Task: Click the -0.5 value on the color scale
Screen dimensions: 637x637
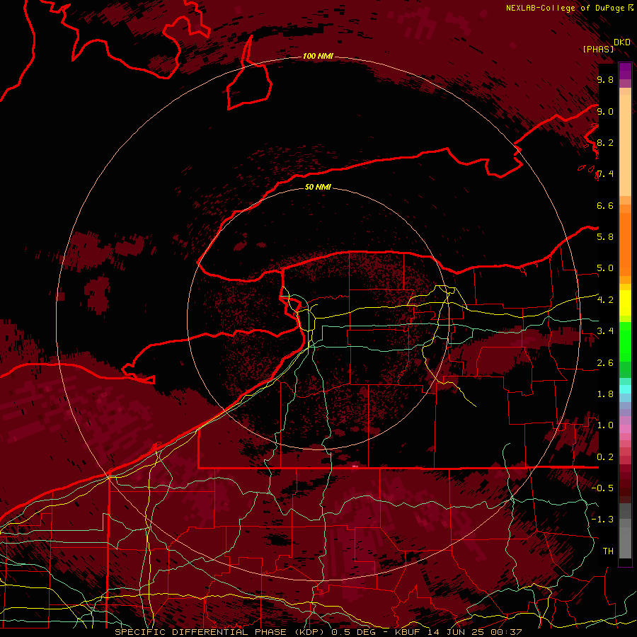Action: [602, 488]
